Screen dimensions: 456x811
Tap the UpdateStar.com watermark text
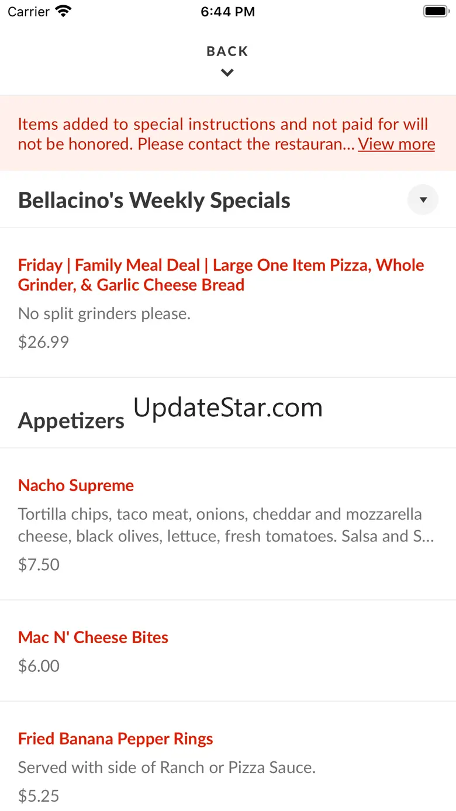tap(228, 408)
